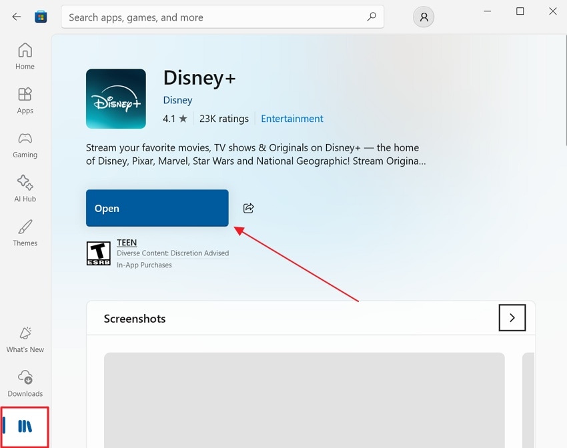567x448 pixels.
Task: Open the Entertainment category link
Action: point(292,119)
